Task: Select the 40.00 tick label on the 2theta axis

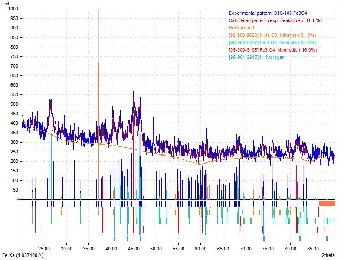Action: tap(111, 249)
